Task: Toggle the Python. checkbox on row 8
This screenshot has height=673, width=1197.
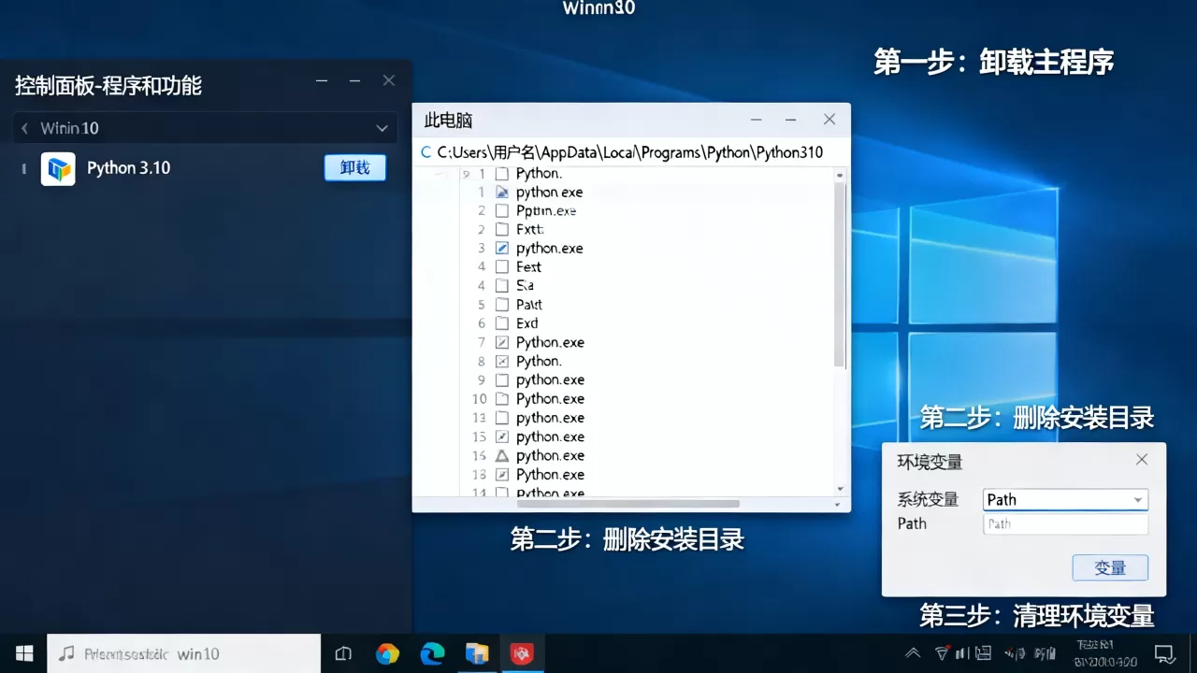Action: tap(502, 361)
